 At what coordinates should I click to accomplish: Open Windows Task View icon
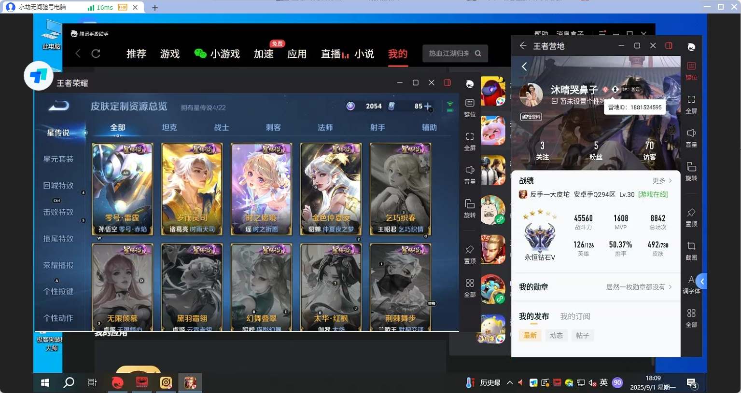pos(92,383)
